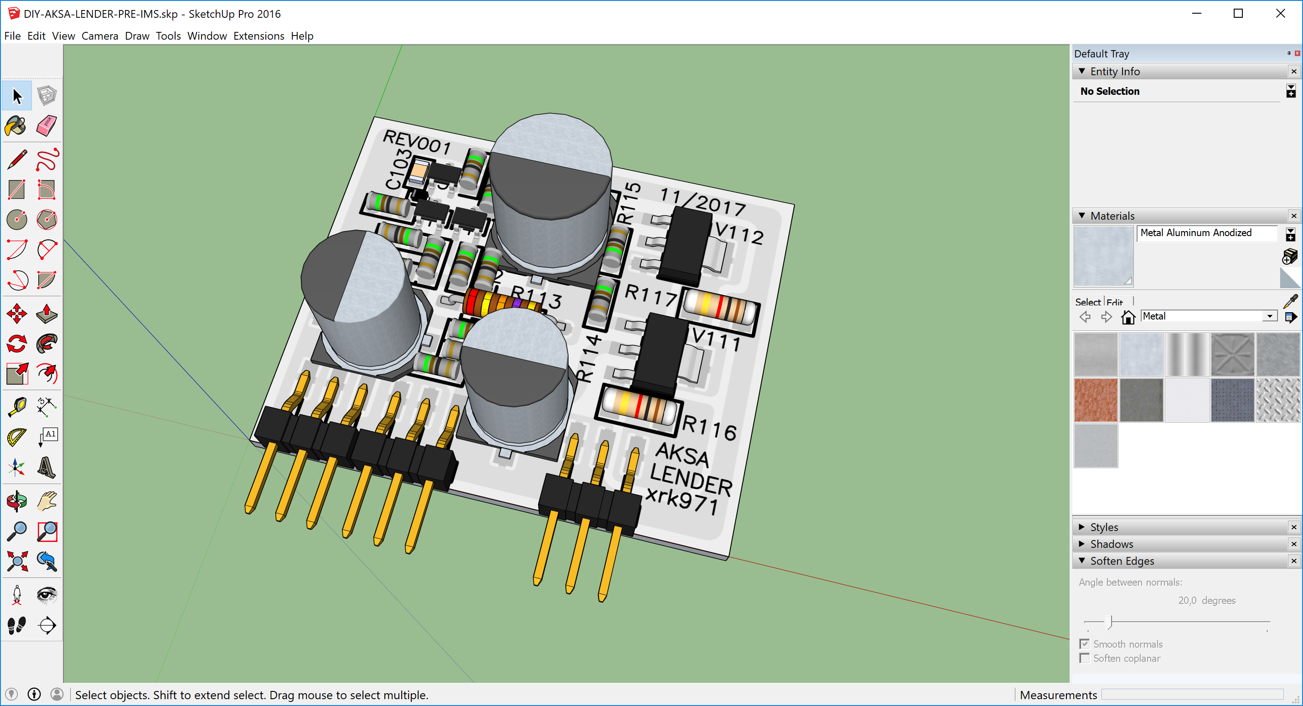Image resolution: width=1303 pixels, height=706 pixels.
Task: Collapse the Materials panel
Action: click(1081, 216)
